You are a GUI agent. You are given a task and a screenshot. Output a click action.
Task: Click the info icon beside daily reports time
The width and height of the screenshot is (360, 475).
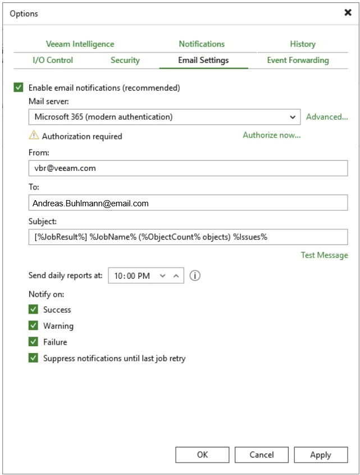coord(195,276)
